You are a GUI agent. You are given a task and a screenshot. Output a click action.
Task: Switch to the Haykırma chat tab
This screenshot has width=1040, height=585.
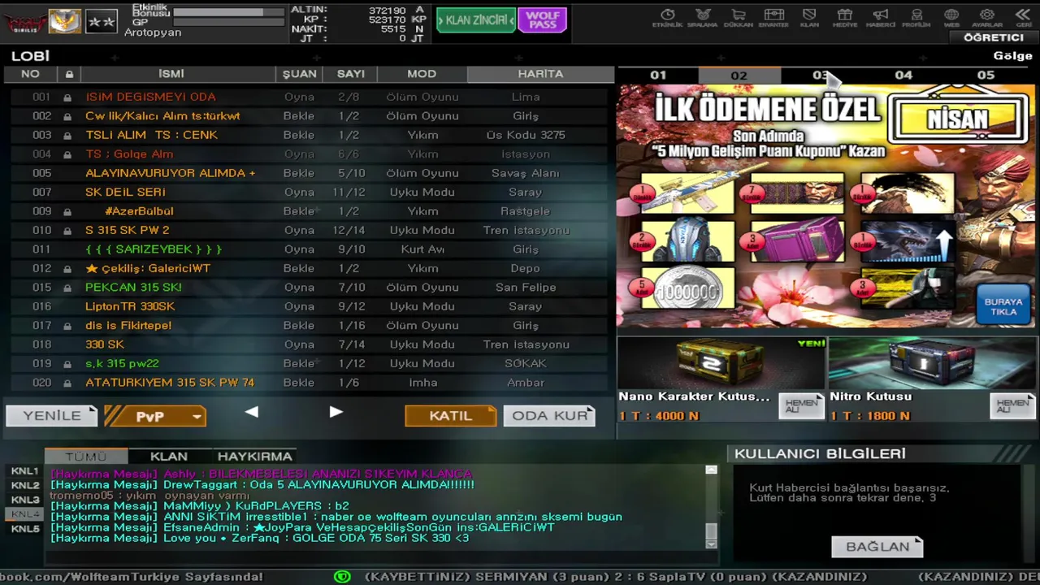pyautogui.click(x=254, y=457)
